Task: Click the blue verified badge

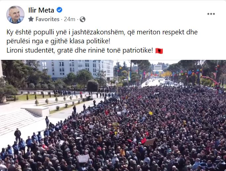Action: coord(59,10)
